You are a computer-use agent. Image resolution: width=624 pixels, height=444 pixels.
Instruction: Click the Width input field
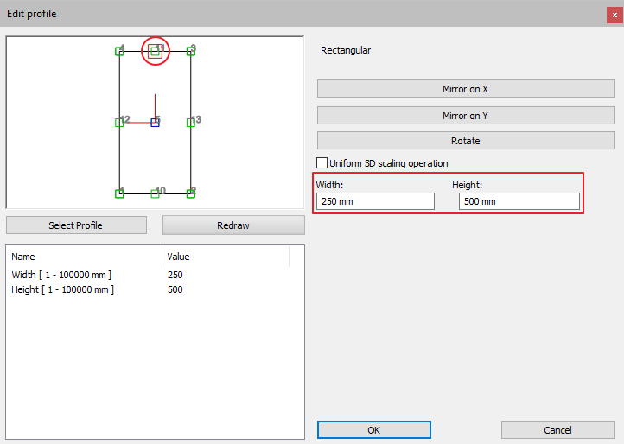pyautogui.click(x=375, y=201)
